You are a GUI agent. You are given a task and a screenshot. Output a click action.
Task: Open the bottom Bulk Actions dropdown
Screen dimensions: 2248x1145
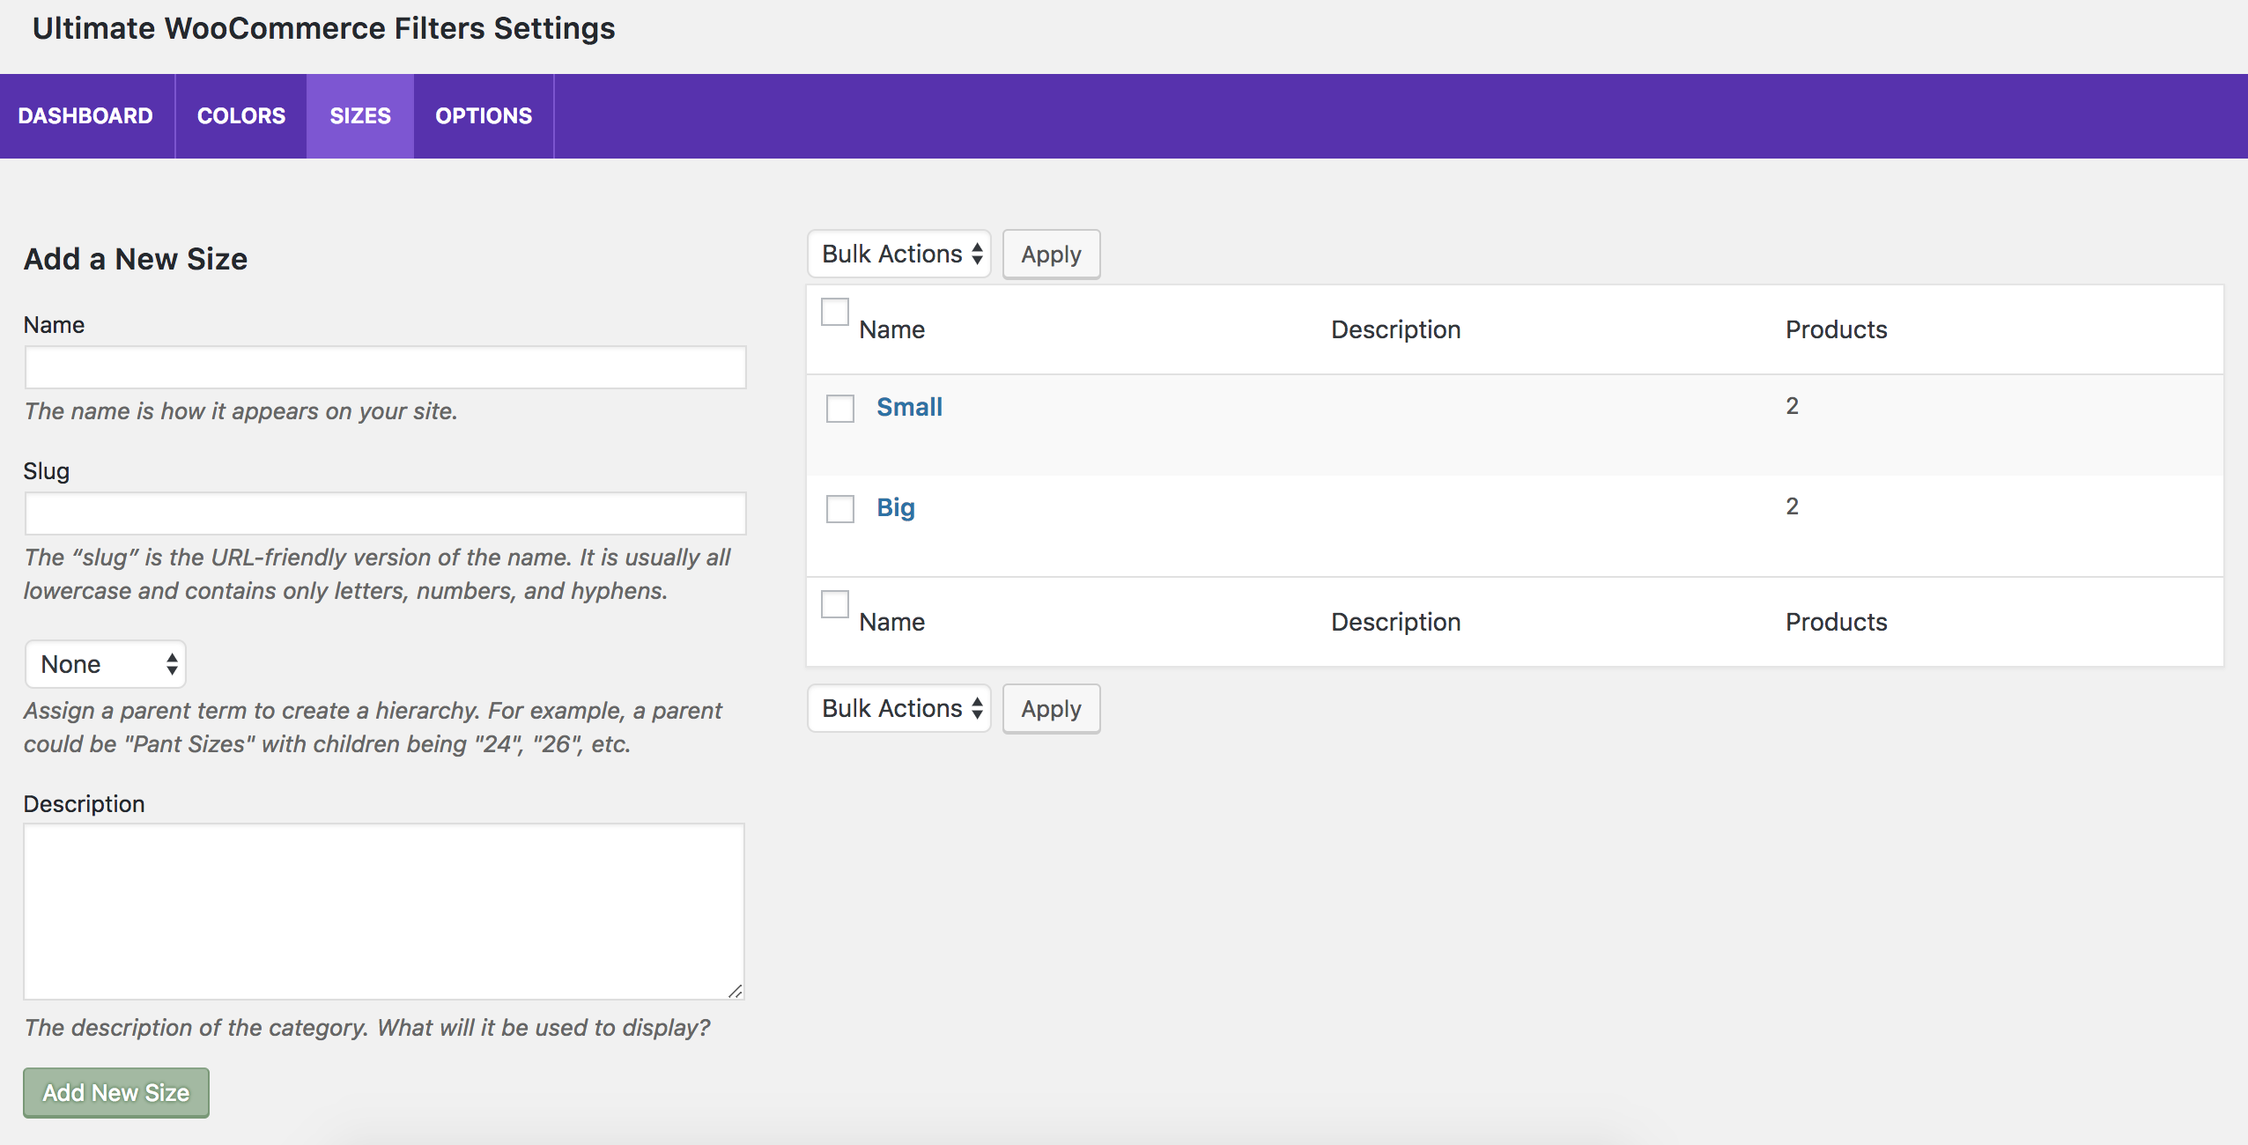click(899, 708)
